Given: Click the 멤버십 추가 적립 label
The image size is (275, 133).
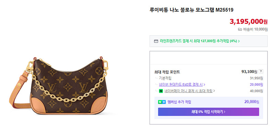Looking at the screenshot, I should 179,102.
